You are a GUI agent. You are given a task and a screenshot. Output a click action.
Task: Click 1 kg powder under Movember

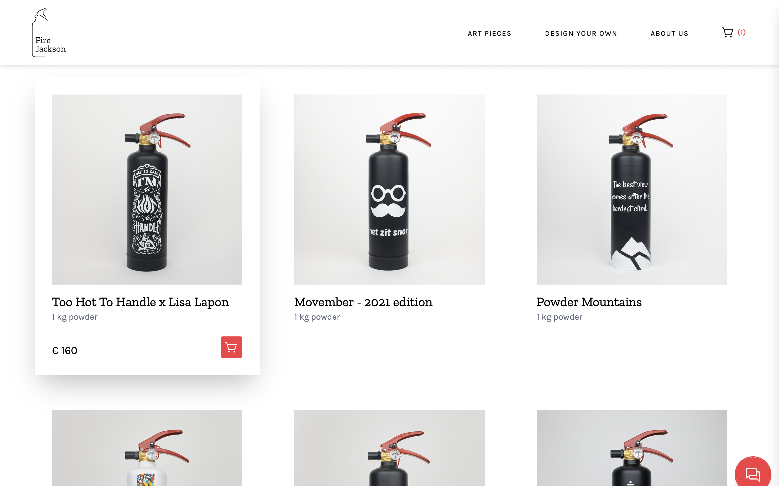317,317
